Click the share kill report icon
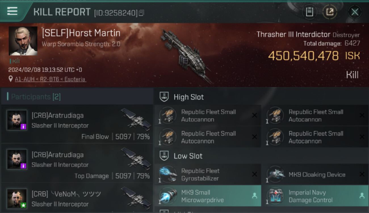The height and width of the screenshot is (213, 369). pos(330,12)
